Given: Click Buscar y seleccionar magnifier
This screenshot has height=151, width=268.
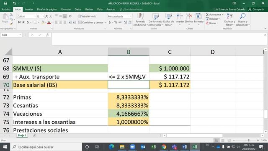Looking at the screenshot, I should click(243, 20).
